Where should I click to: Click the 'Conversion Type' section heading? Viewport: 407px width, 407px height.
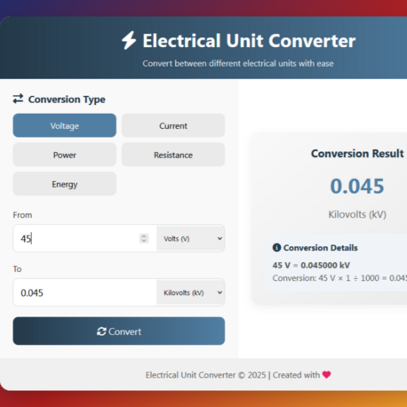click(x=67, y=100)
